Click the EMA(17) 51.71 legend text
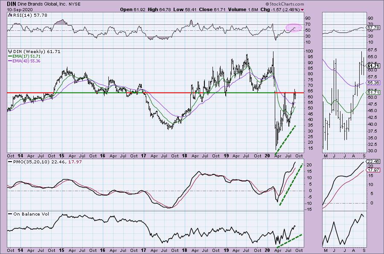 point(26,56)
